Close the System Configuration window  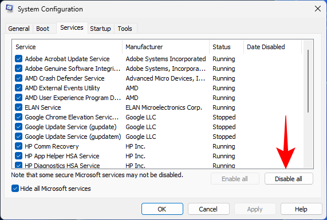tap(318, 9)
